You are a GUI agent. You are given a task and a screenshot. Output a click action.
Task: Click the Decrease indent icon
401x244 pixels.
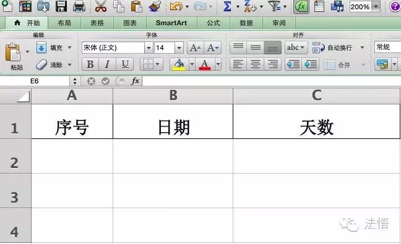293,64
